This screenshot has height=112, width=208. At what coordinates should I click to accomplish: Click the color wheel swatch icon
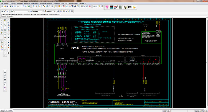[x=45, y=11]
